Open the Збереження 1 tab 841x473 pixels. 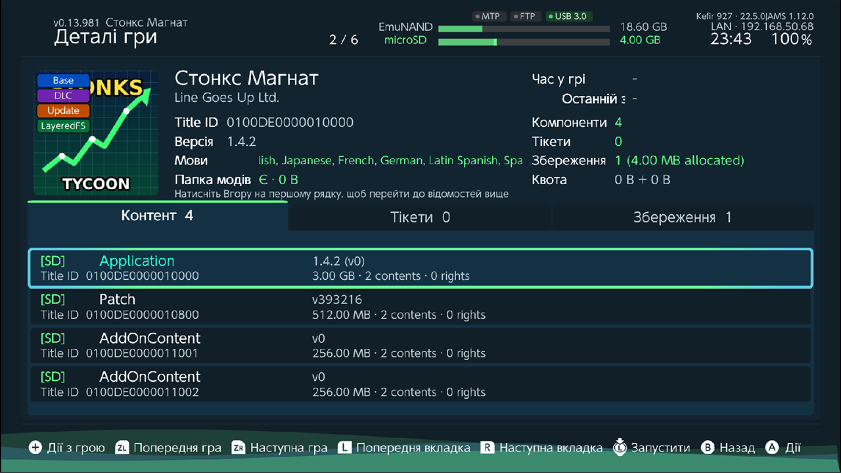point(683,217)
